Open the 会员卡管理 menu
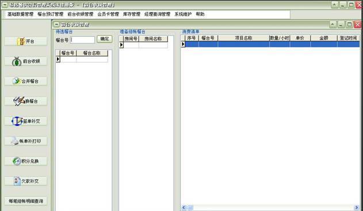 click(108, 14)
